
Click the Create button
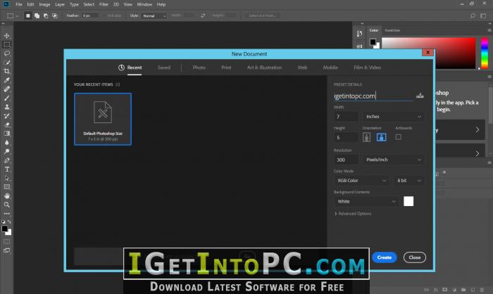385,257
